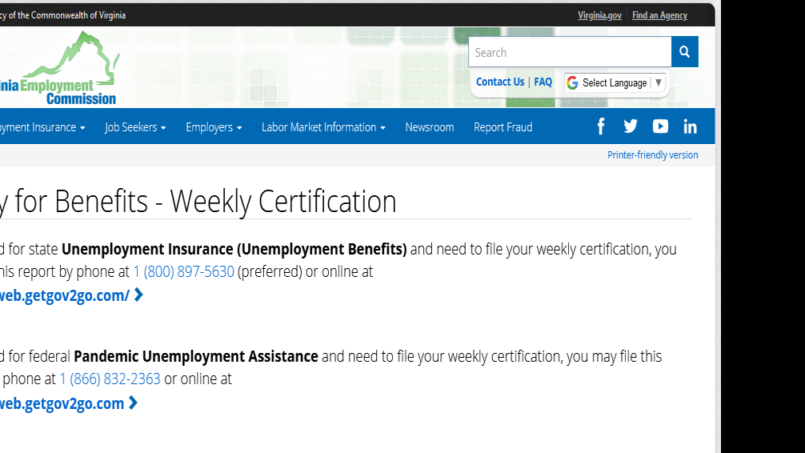Click phone number 1 (866) 832-2363
Screen dimensions: 805x453
click(110, 379)
